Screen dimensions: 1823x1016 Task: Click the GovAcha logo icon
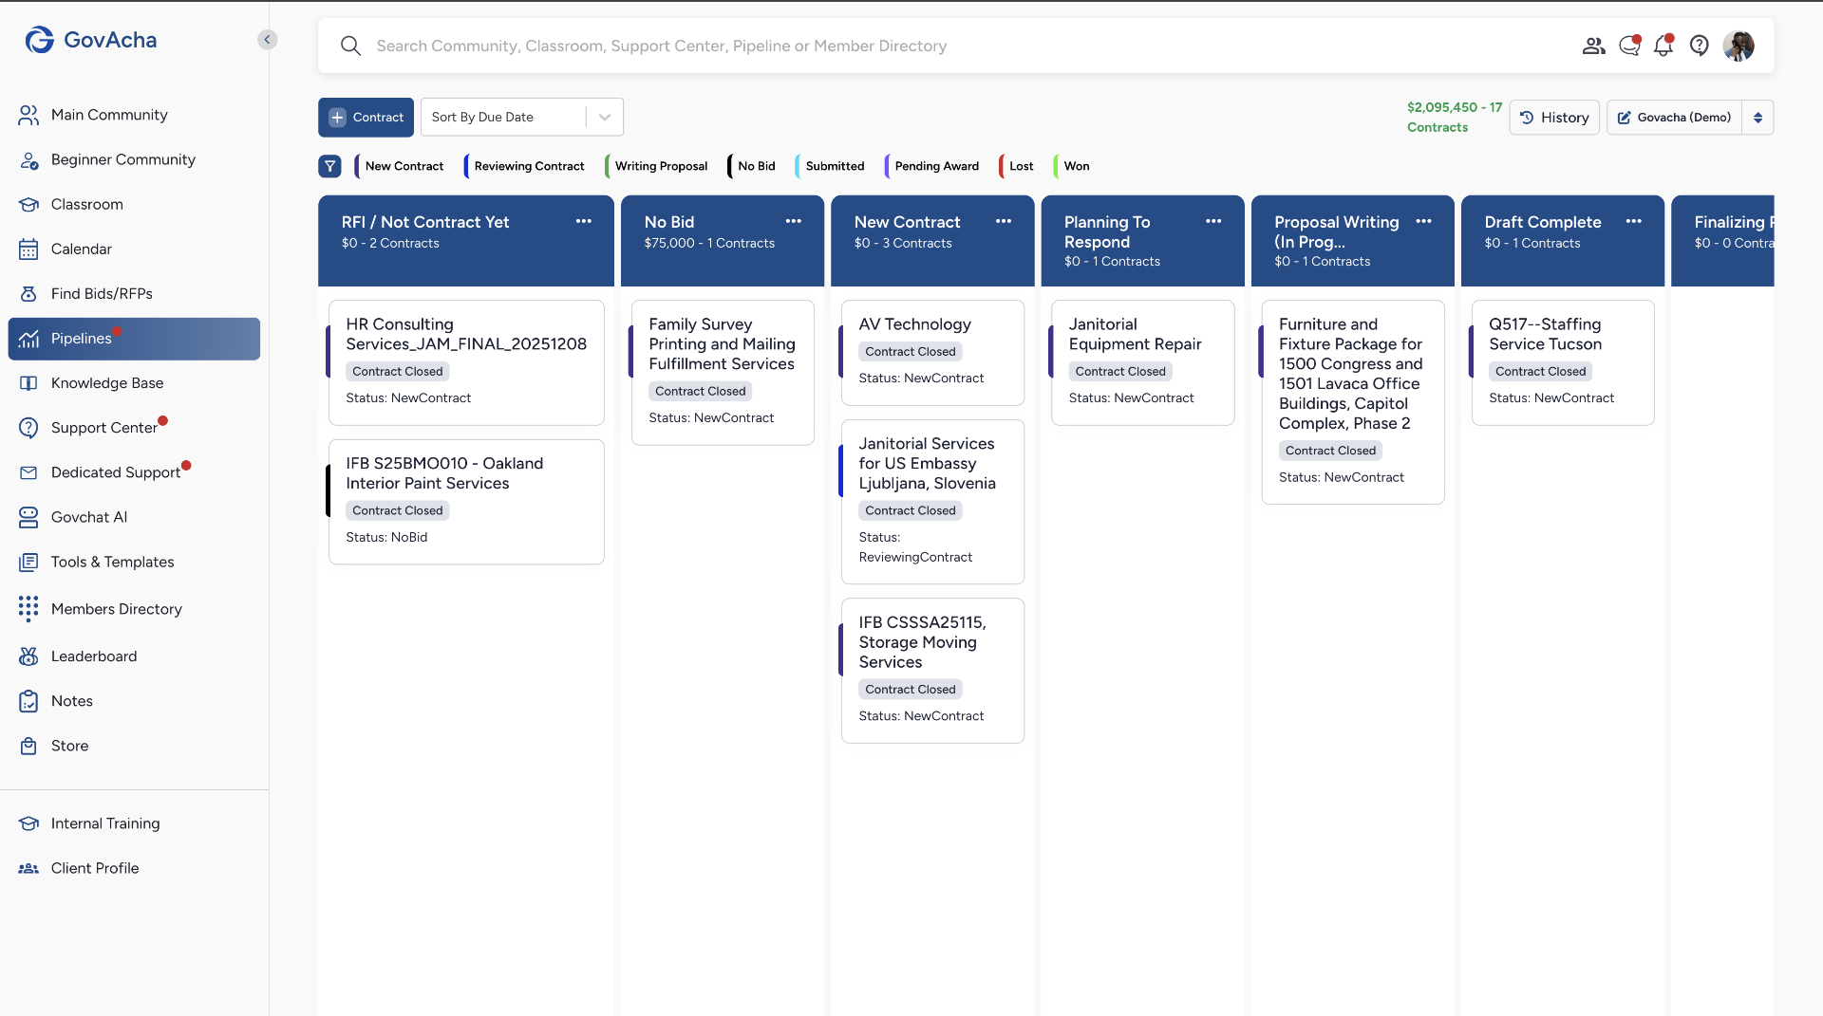pyautogui.click(x=39, y=40)
